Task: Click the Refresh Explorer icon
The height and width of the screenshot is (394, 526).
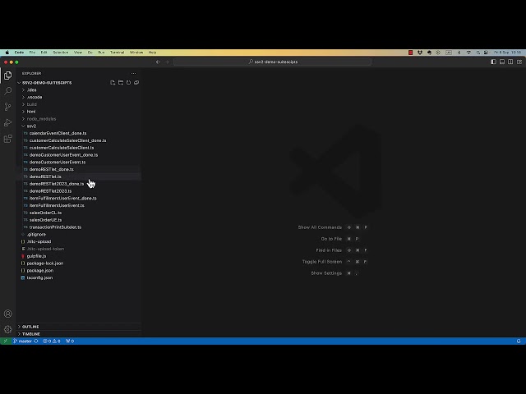Action: pyautogui.click(x=128, y=82)
